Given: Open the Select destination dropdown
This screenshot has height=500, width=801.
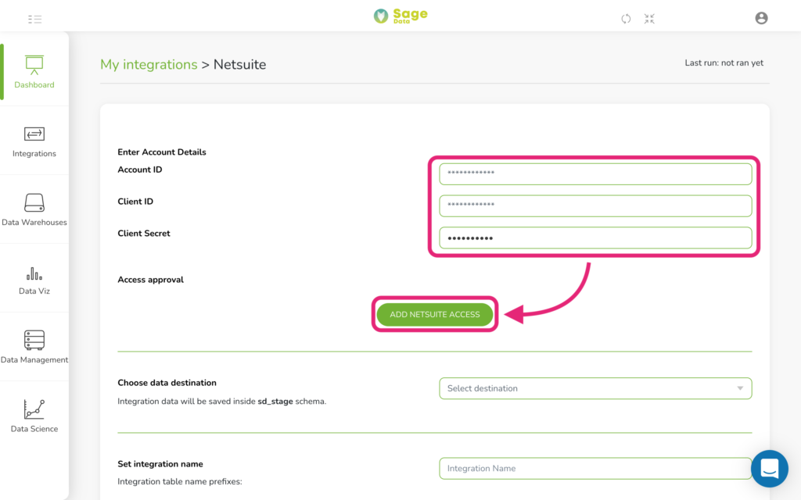Looking at the screenshot, I should [x=595, y=388].
